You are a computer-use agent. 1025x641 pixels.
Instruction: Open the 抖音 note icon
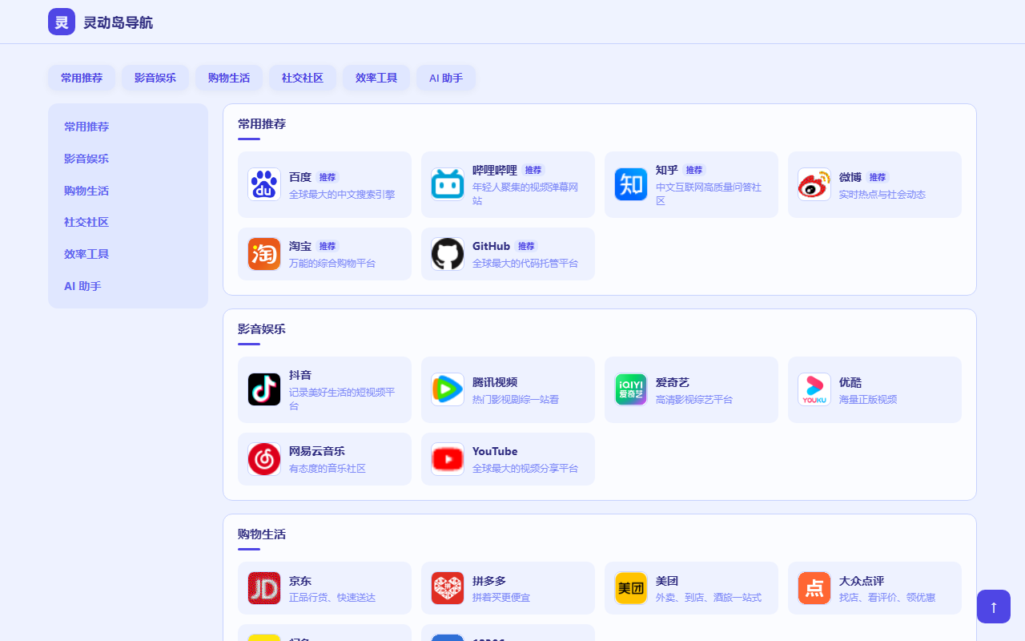pos(264,389)
